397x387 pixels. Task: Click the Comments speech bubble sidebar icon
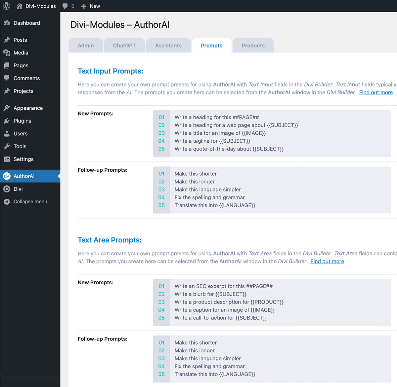point(7,78)
